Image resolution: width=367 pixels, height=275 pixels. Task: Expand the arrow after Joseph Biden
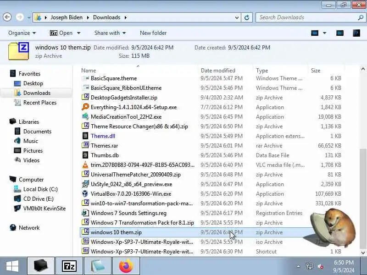(x=88, y=17)
